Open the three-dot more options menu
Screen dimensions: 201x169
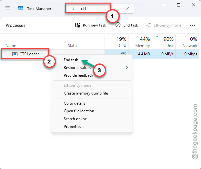(192, 25)
